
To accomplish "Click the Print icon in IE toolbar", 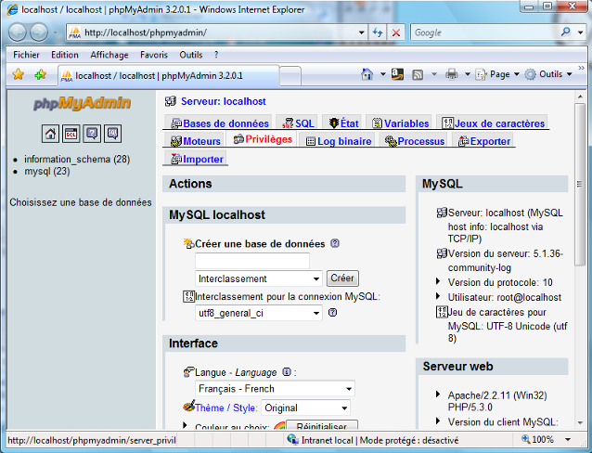I will [452, 75].
